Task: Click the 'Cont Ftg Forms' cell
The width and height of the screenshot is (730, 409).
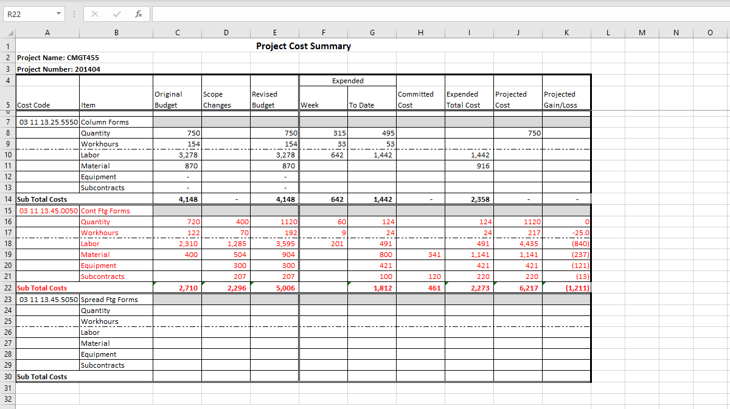Action: tap(116, 211)
